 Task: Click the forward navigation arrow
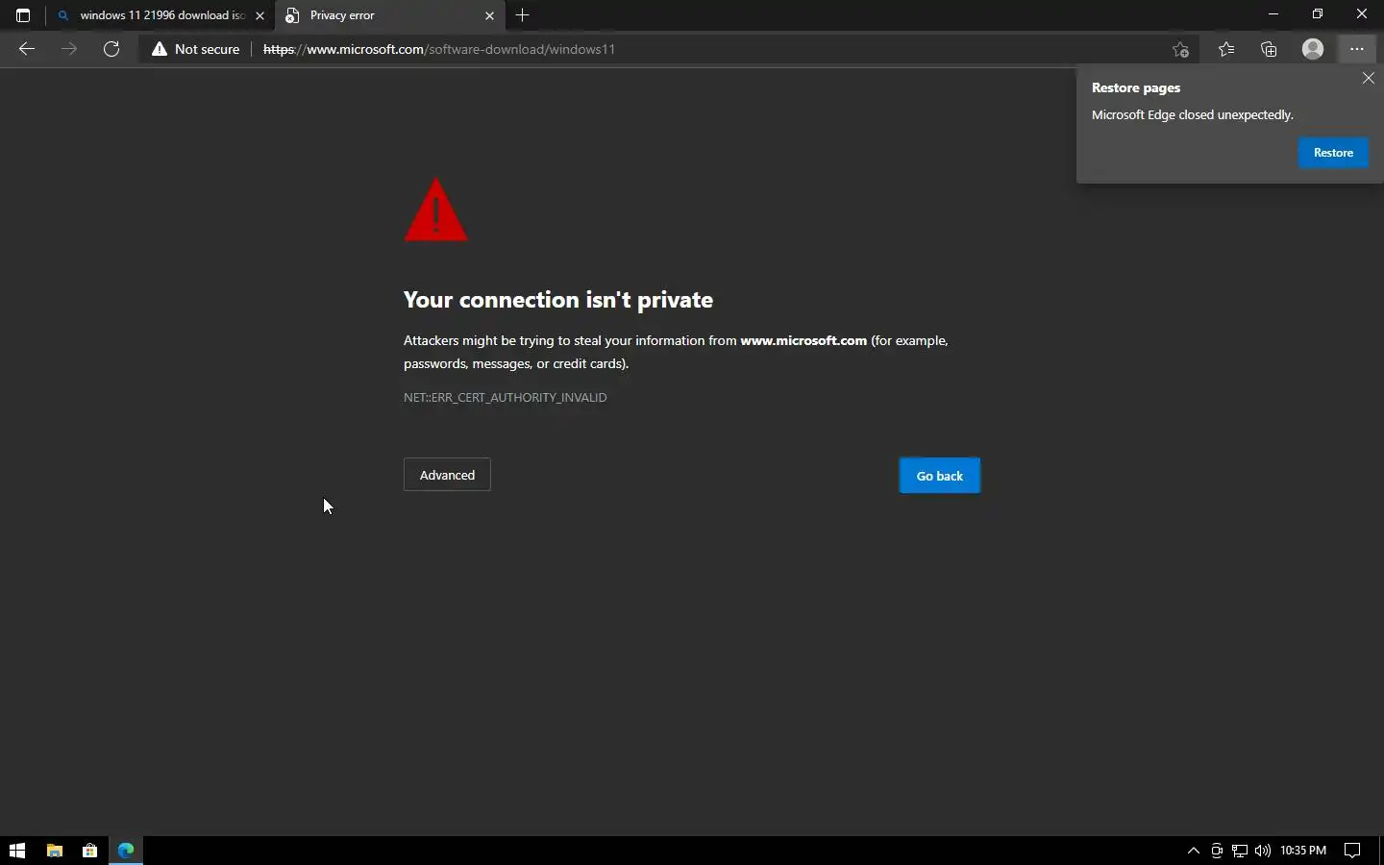coord(69,49)
